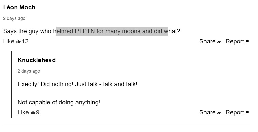Report Léon Moch's comment via Report text
The height and width of the screenshot is (132, 258).
(235, 41)
